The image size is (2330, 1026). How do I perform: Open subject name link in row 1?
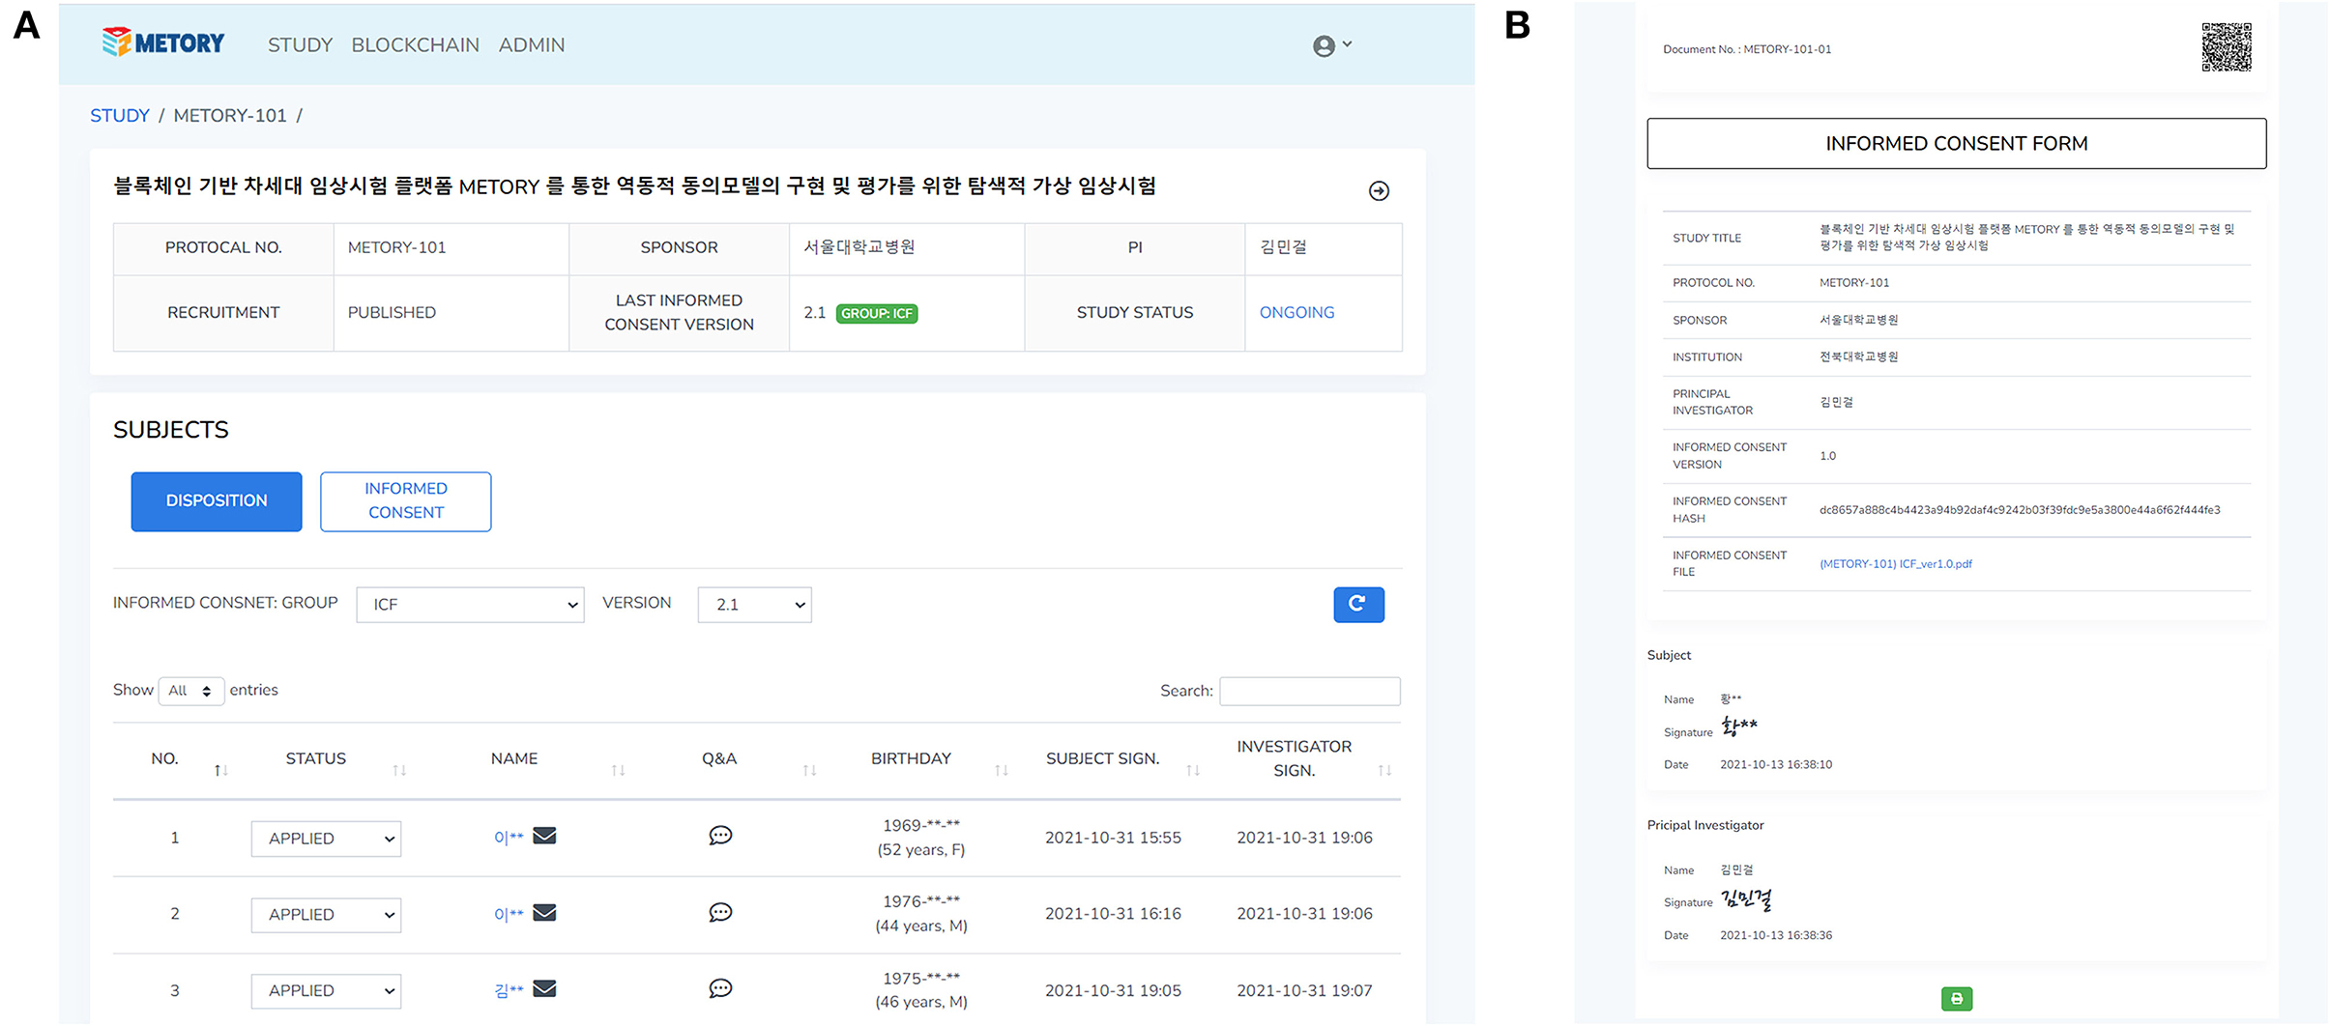(x=509, y=838)
